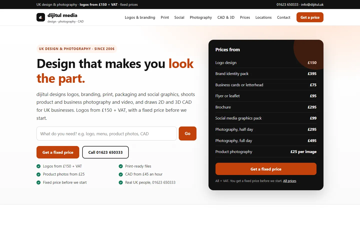Open the Logos & branding menu item
360x225 pixels.
[x=140, y=17]
